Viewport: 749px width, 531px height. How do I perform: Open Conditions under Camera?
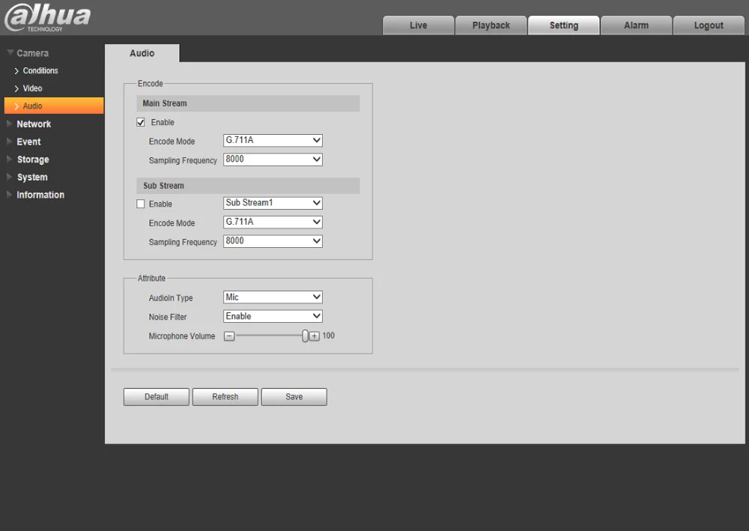[x=40, y=70]
